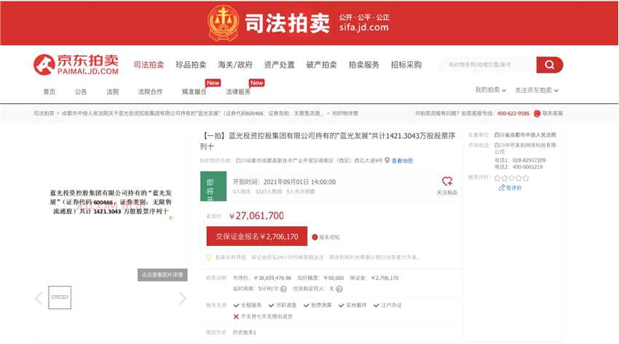Click the sifa.jd.com banner text

point(364,27)
